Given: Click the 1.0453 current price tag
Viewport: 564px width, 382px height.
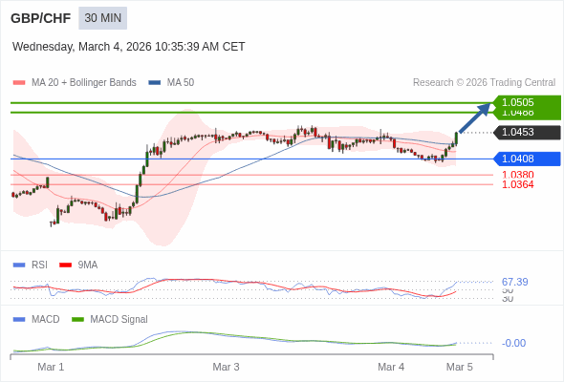Looking at the screenshot, I should [x=527, y=132].
